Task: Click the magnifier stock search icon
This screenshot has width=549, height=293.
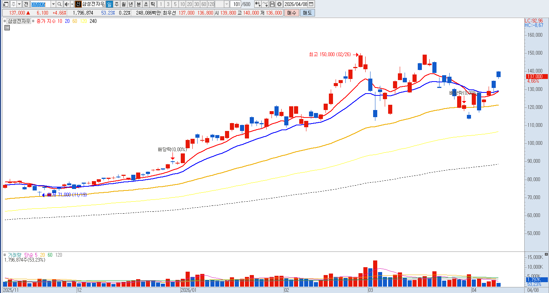Action: coord(59,4)
